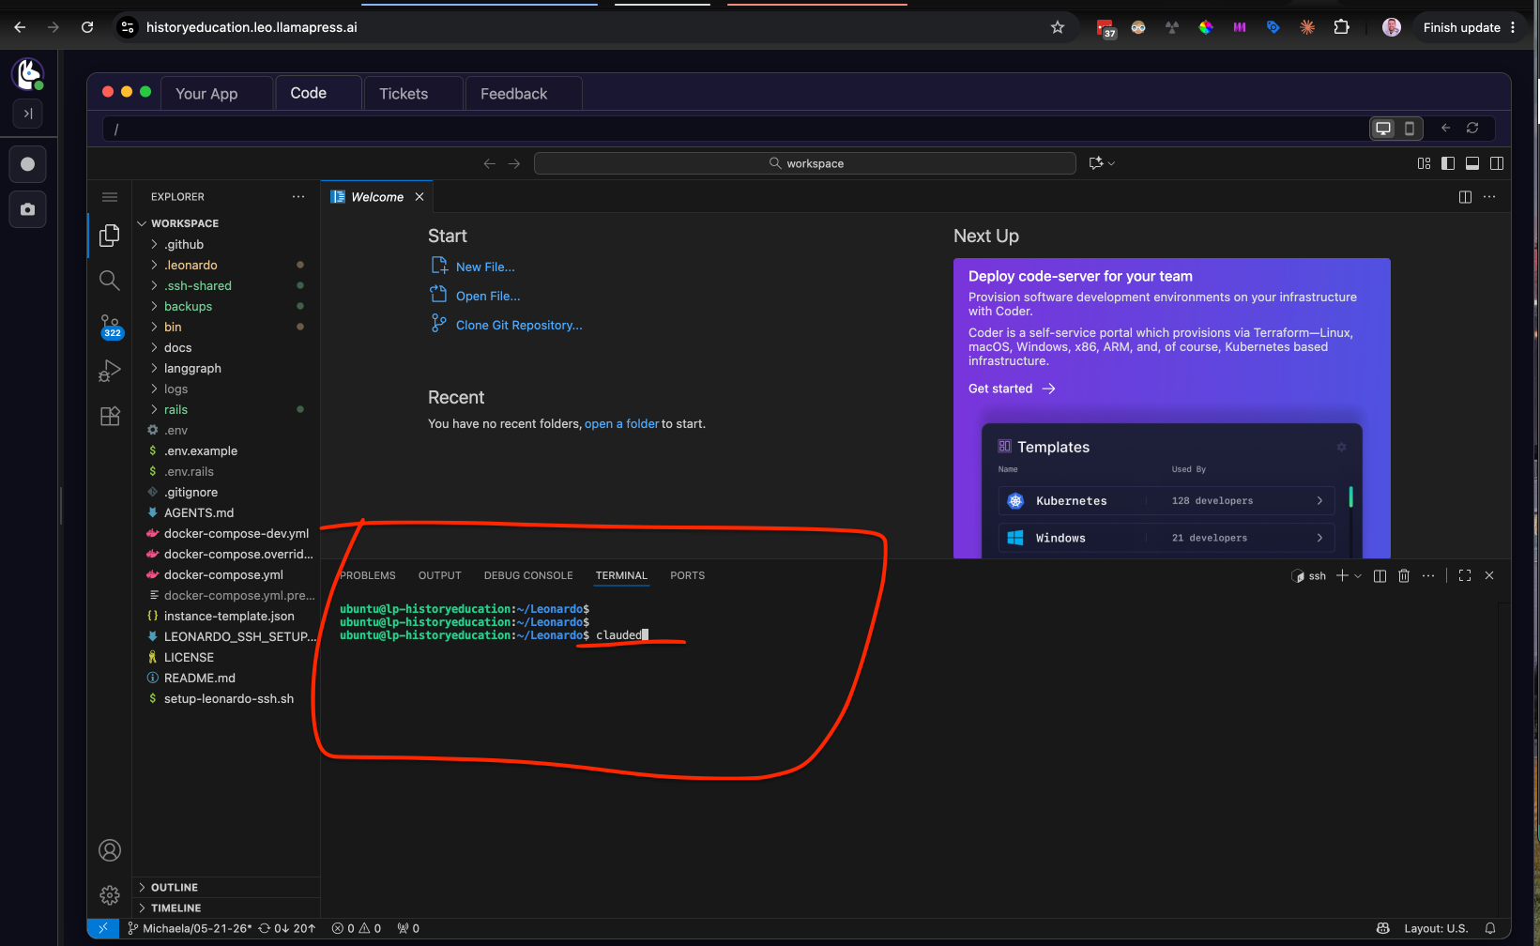Toggle Secondary Side Bar visibility
1540x946 pixels.
click(1497, 163)
